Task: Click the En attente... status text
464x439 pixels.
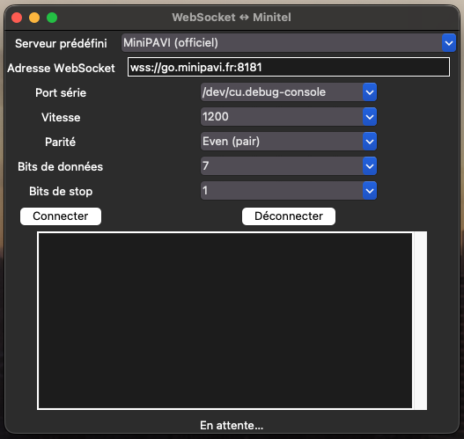Action: 232,426
